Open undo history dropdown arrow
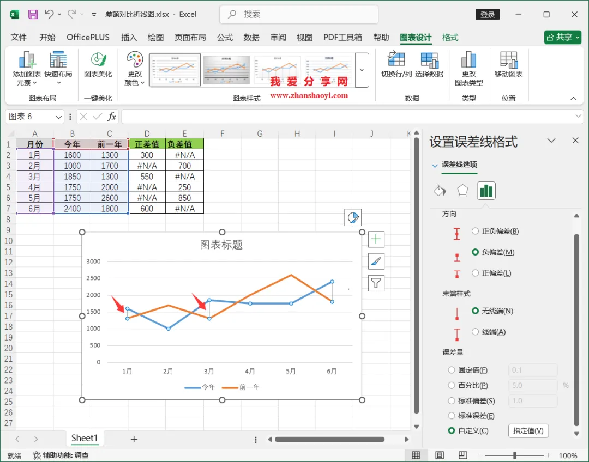 pos(59,14)
